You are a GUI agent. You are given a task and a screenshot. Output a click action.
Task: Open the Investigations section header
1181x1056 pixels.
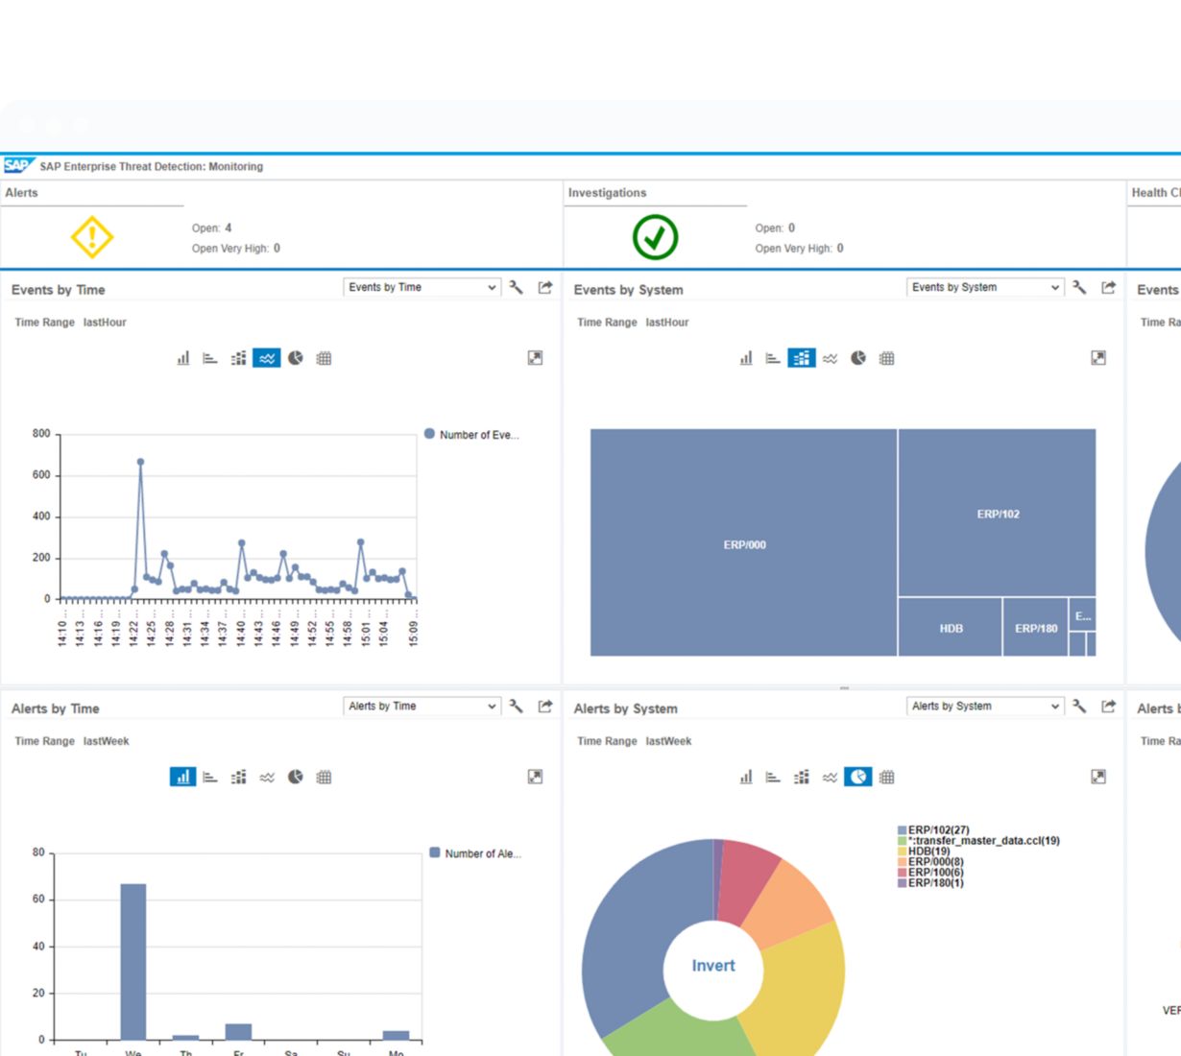tap(607, 193)
